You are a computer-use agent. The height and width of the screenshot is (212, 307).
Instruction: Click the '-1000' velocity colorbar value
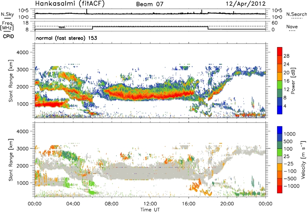(291, 186)
